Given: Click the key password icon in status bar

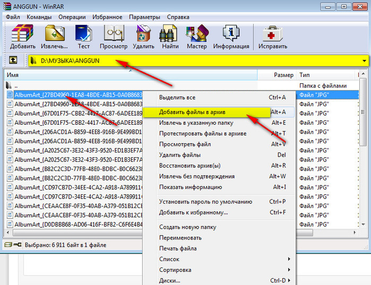Looking at the screenshot, I should click(x=18, y=245).
